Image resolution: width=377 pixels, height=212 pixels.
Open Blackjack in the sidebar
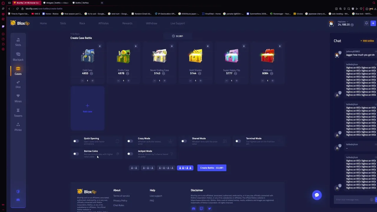(18, 57)
